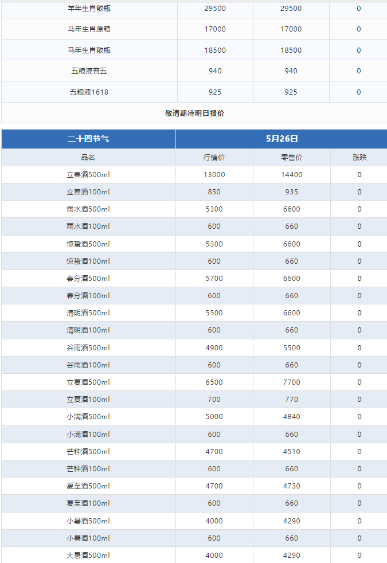Select 立夏酒100ml row name
This screenshot has height=563, width=387.
88,399
